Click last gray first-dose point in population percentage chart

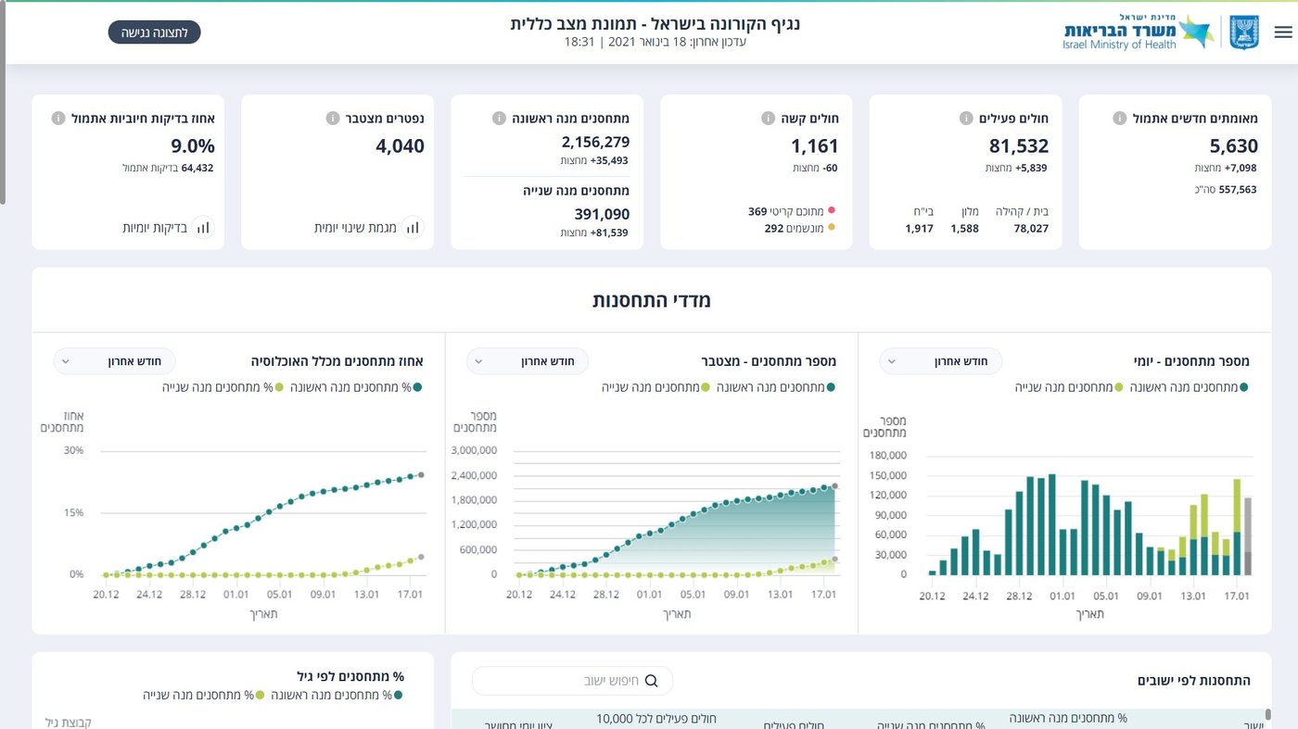pos(421,474)
